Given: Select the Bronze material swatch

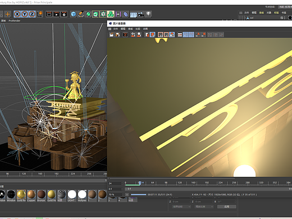Looking at the screenshot, I should click(x=42, y=195).
